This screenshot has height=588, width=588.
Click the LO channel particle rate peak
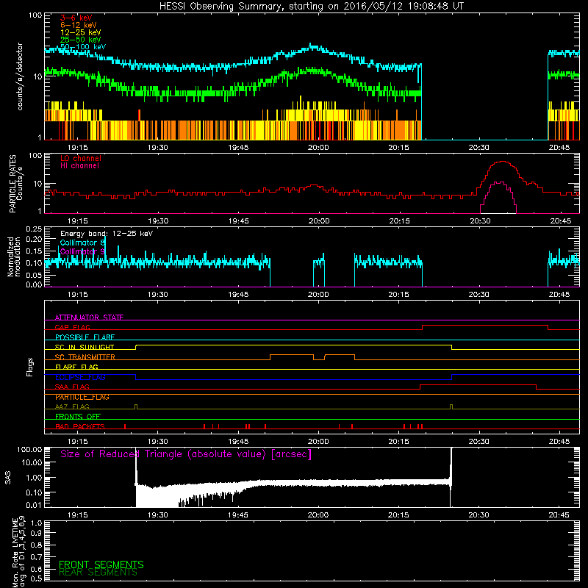pos(503,162)
